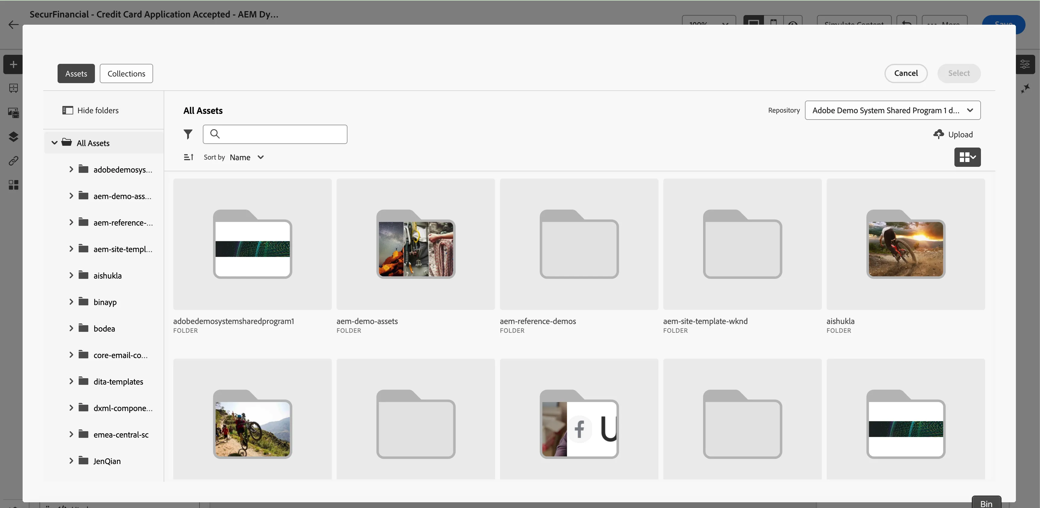Select core-email-co... in folder tree
The width and height of the screenshot is (1040, 508).
[x=120, y=355]
